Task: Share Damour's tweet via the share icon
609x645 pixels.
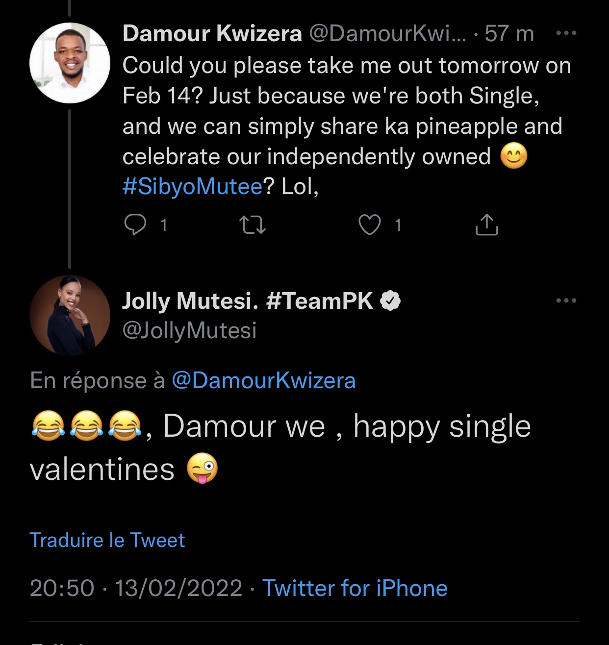Action: point(486,225)
